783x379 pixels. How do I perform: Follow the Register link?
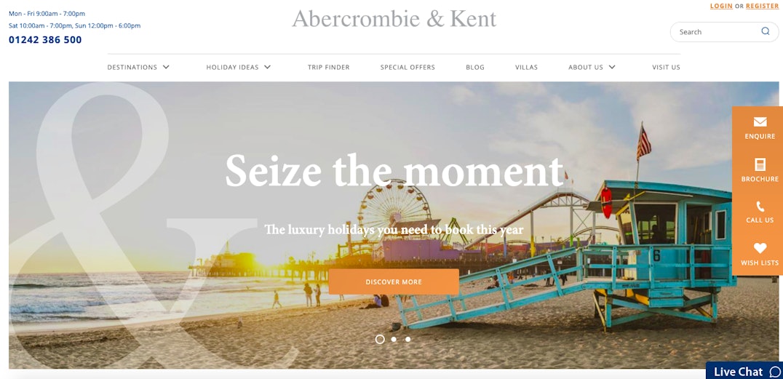pos(762,6)
